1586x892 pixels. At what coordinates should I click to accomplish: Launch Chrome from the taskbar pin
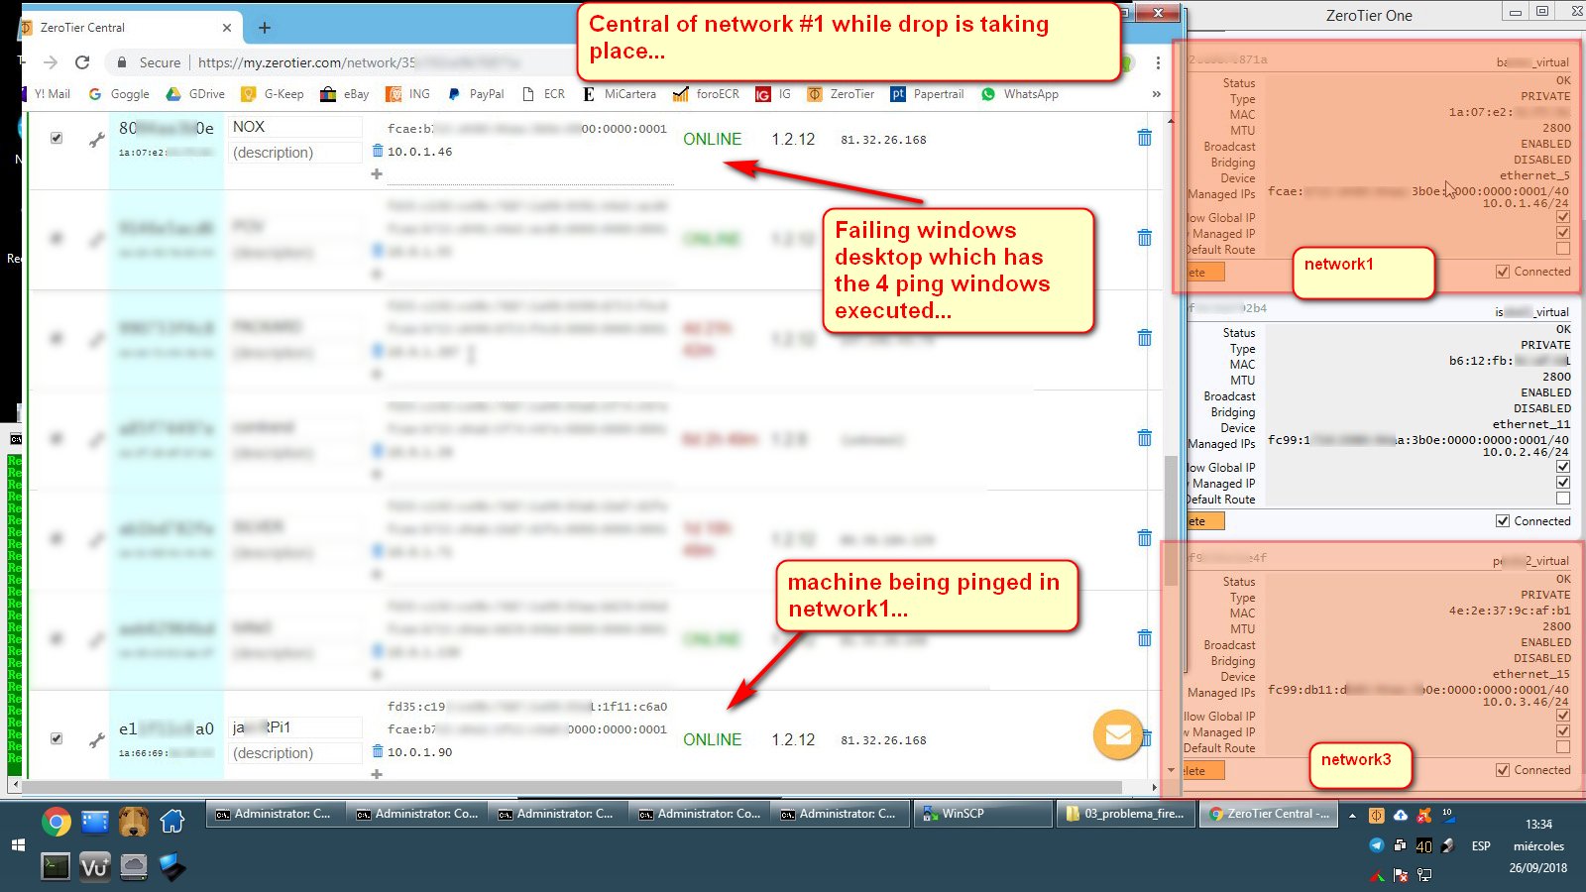(57, 822)
